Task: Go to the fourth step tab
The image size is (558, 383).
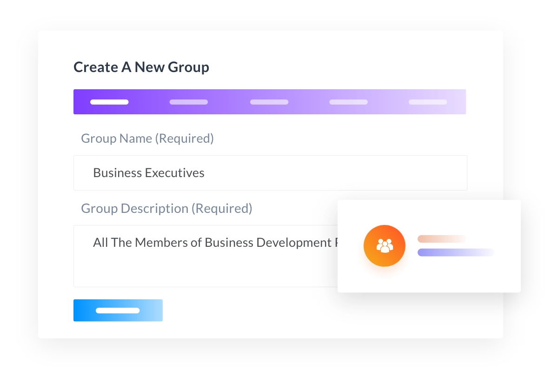Action: tap(348, 102)
